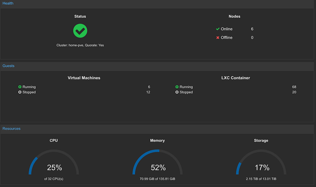Click the LXC Container heading
The width and height of the screenshot is (316, 187).
[235, 78]
